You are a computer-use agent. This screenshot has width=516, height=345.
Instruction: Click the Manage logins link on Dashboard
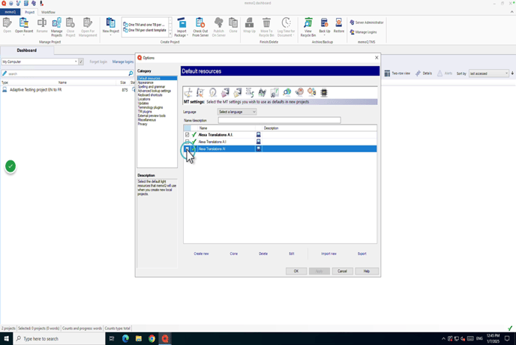pyautogui.click(x=123, y=61)
